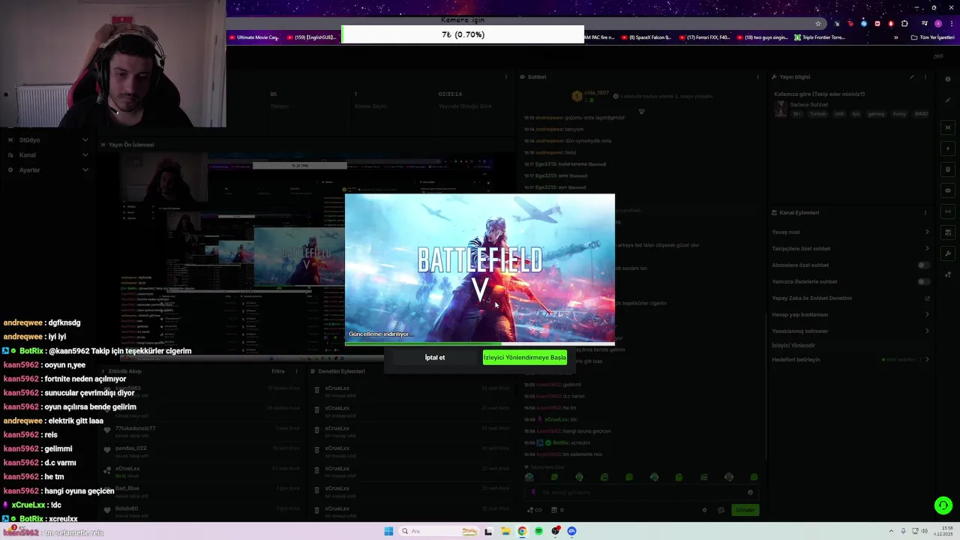Screen dimensions: 960x540
Task: Click the taskbar search box Ara
Action: (x=439, y=531)
